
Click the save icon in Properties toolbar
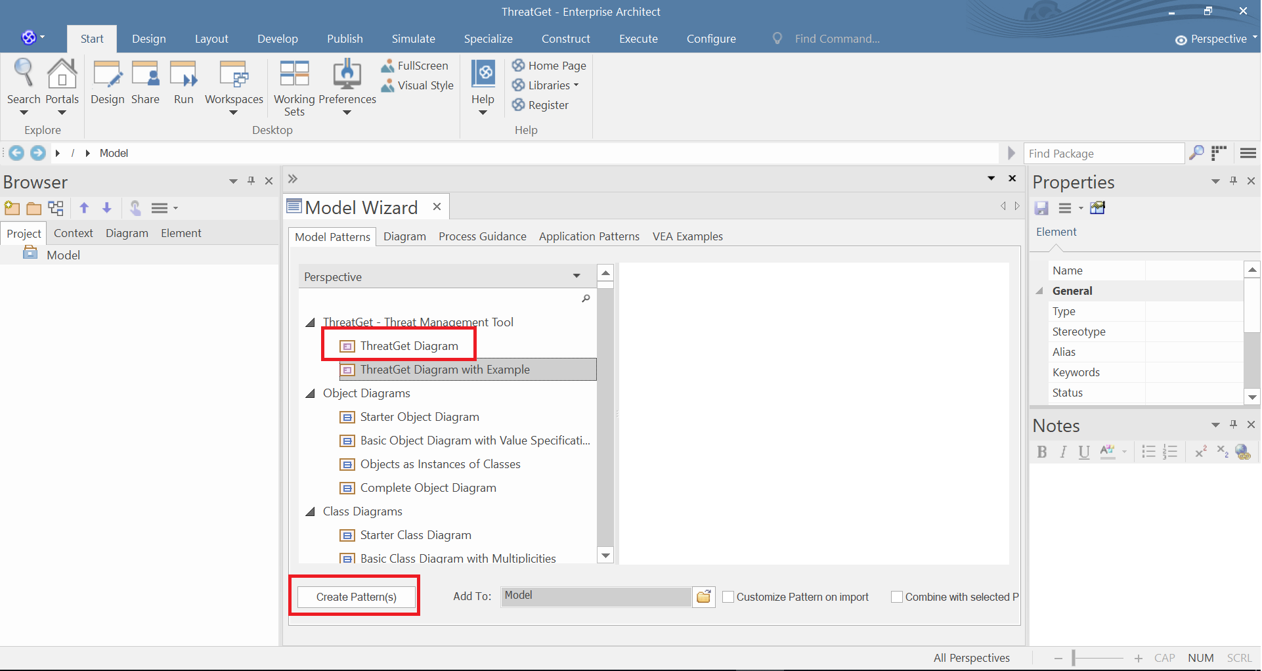pyautogui.click(x=1041, y=208)
